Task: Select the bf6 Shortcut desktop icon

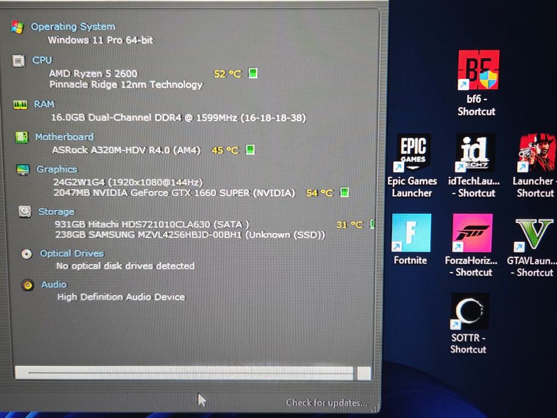Action: point(478,84)
